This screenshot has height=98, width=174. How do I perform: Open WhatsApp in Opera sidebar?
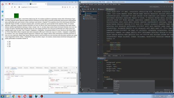point(2,16)
